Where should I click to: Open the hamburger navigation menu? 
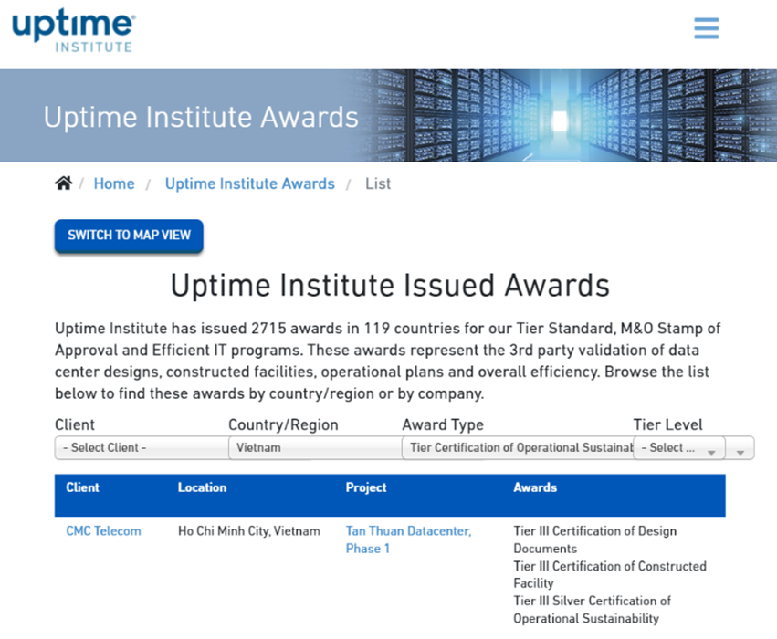pyautogui.click(x=706, y=28)
